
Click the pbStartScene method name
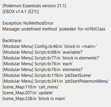78,75
